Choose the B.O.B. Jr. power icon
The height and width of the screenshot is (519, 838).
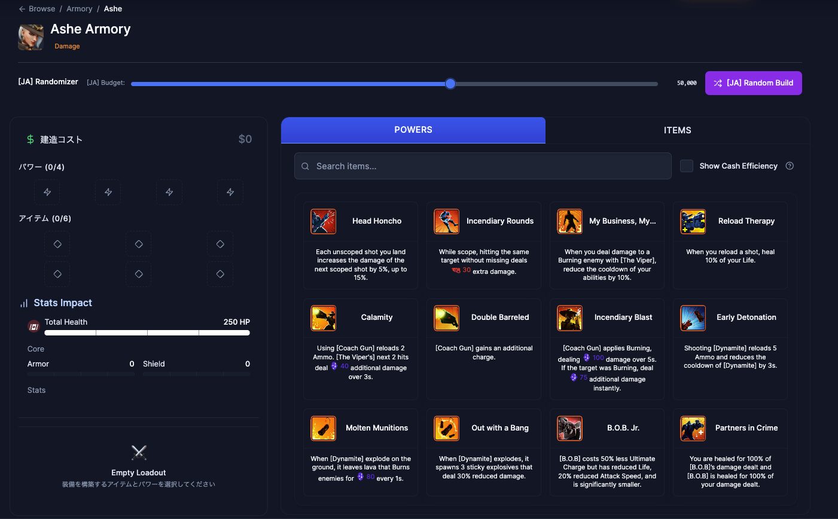pos(569,428)
